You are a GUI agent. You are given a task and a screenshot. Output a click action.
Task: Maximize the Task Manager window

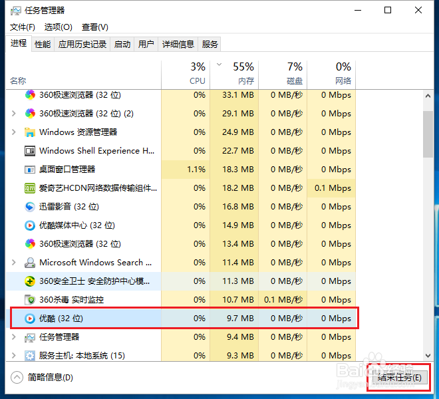388,11
